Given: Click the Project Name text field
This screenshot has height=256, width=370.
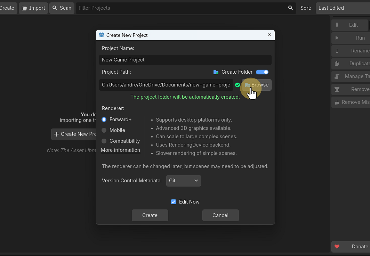Looking at the screenshot, I should [x=185, y=60].
